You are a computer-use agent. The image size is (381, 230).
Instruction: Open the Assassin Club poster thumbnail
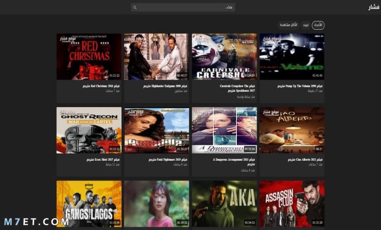(x=292, y=204)
